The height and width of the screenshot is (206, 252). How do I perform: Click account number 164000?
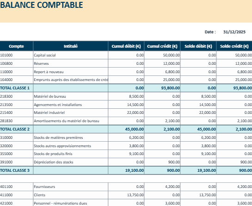coord(6,80)
